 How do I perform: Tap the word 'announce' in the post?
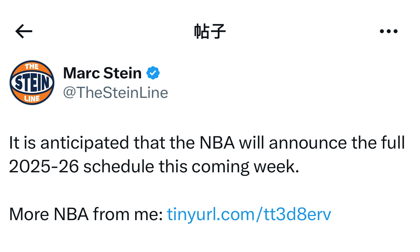308,143
